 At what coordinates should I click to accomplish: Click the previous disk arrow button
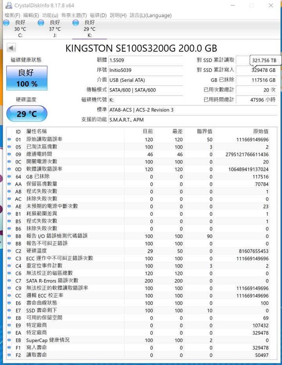(11, 48)
